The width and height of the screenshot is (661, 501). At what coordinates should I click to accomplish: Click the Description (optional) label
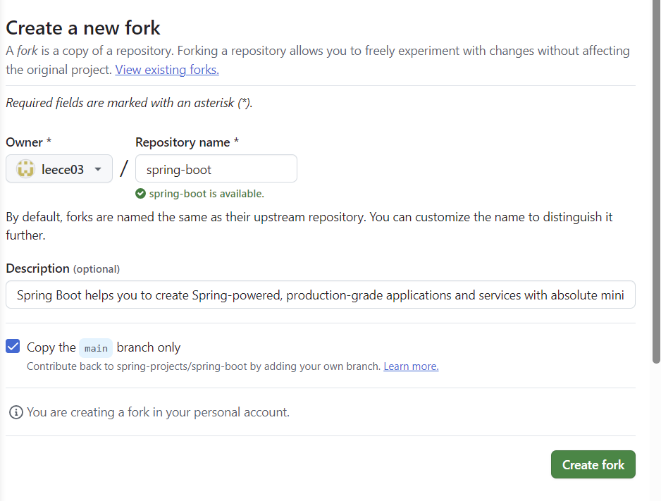pos(63,268)
